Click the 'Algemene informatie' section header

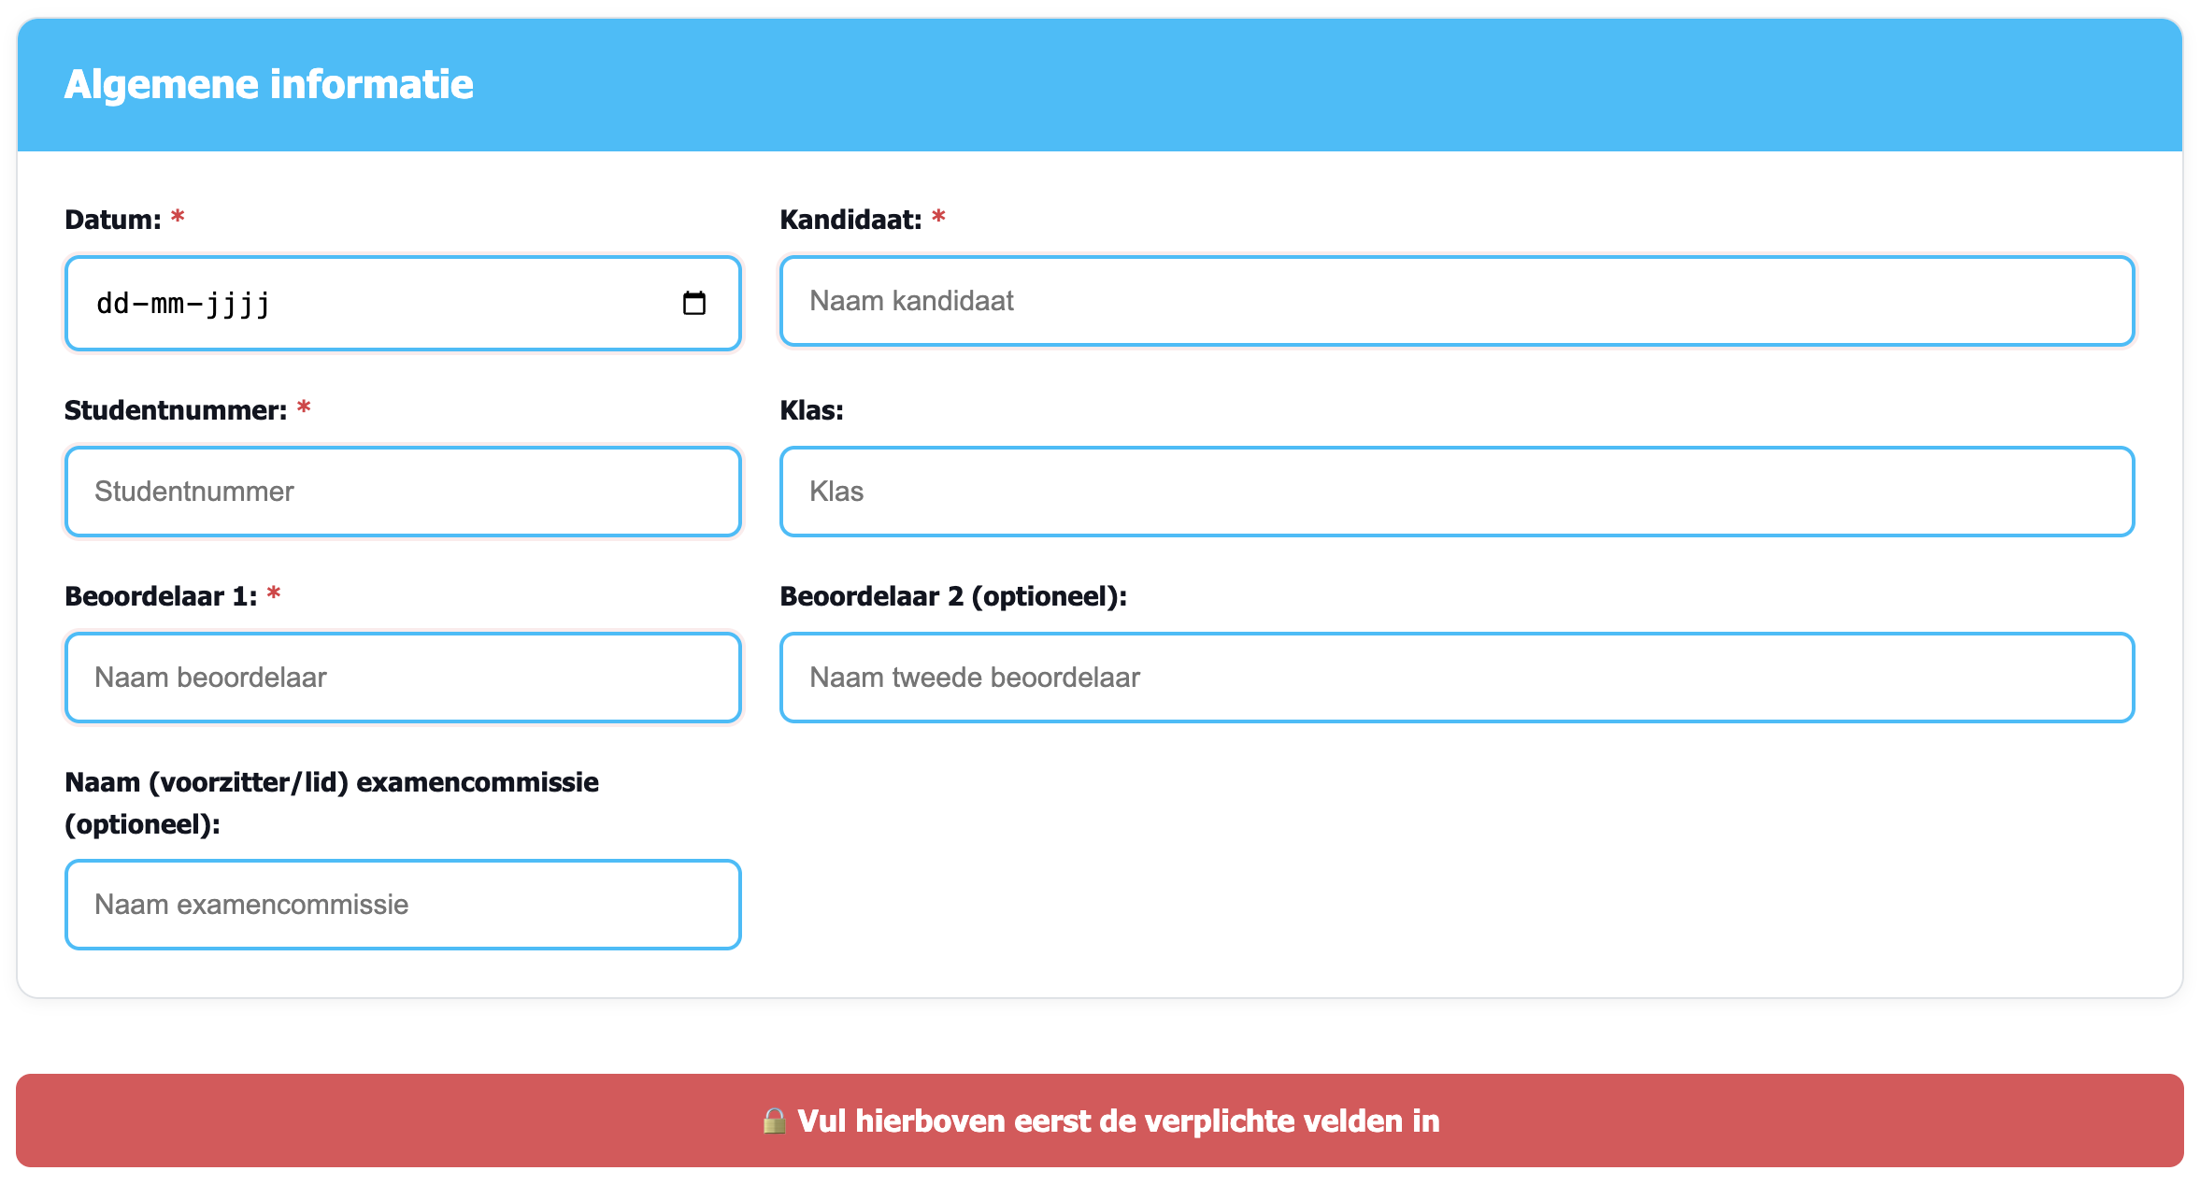coord(269,84)
